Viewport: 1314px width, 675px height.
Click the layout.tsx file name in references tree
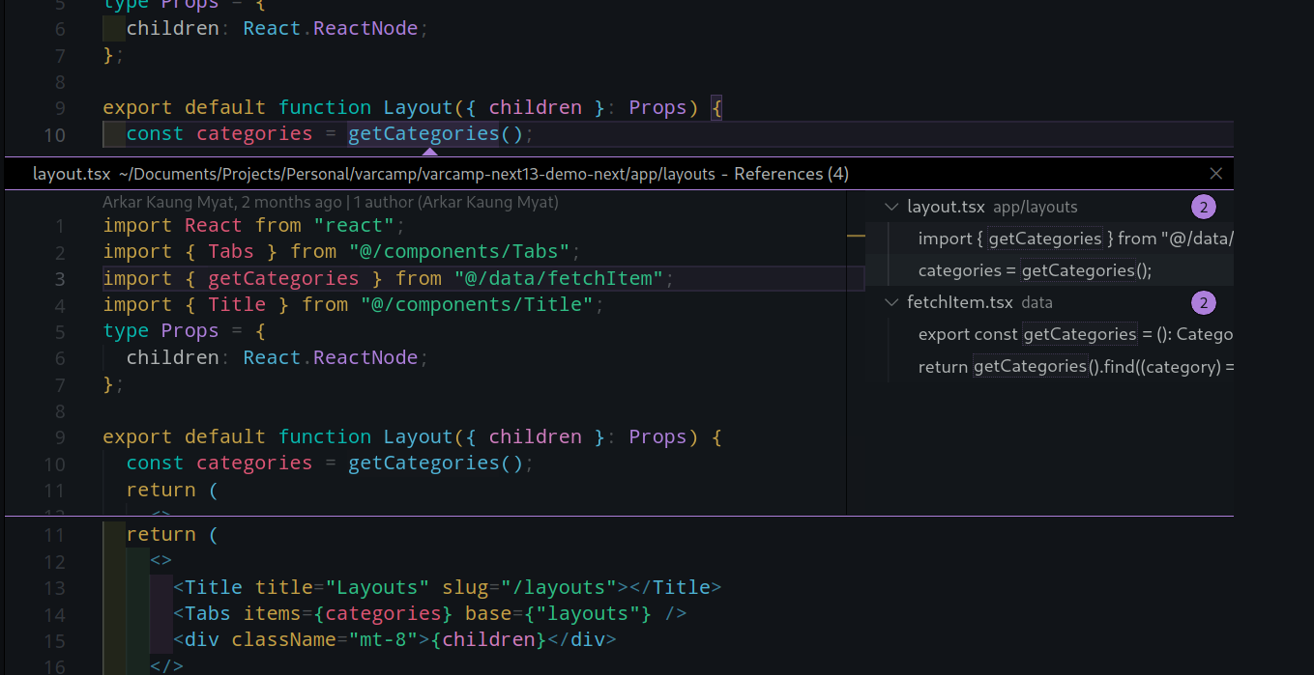946,207
